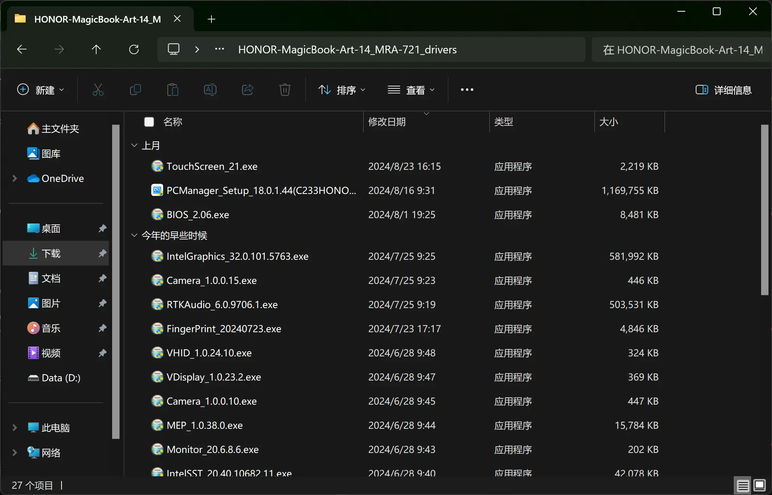Open the See more options ellipsis in toolbar
The image size is (772, 495).
coord(467,90)
